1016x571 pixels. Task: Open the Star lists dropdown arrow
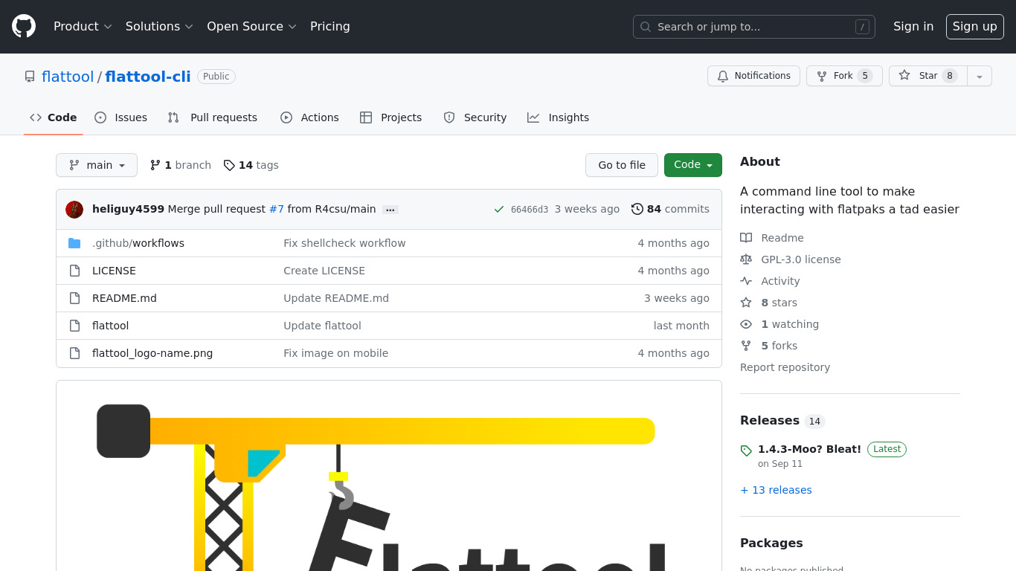pyautogui.click(x=980, y=76)
